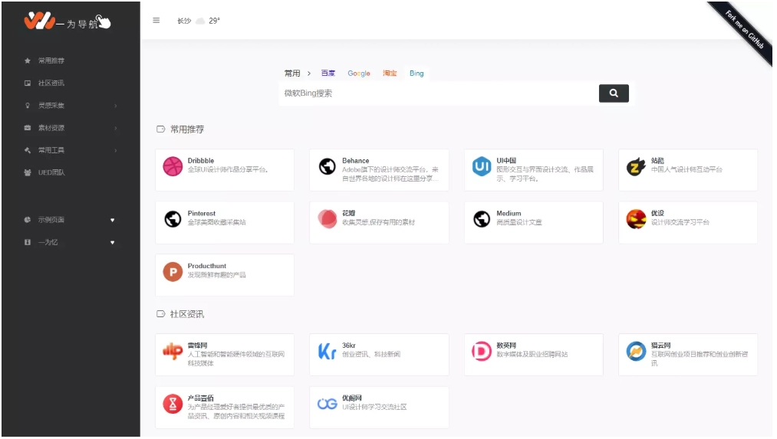
Task: Open the Behance title link
Action: (355, 160)
